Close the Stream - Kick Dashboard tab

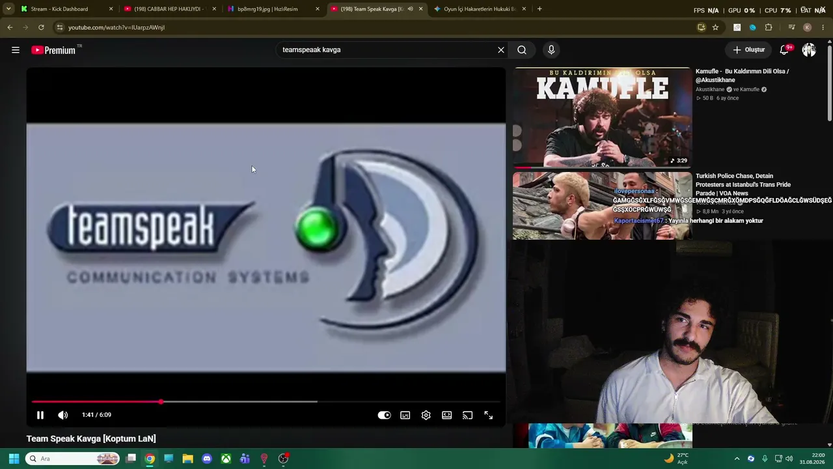111,9
